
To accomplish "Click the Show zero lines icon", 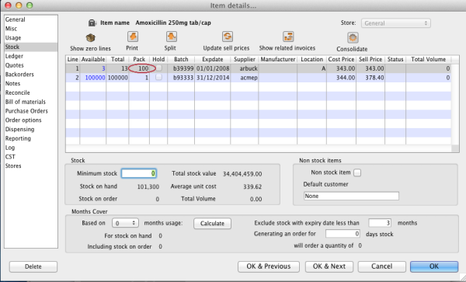I will 90,38.
